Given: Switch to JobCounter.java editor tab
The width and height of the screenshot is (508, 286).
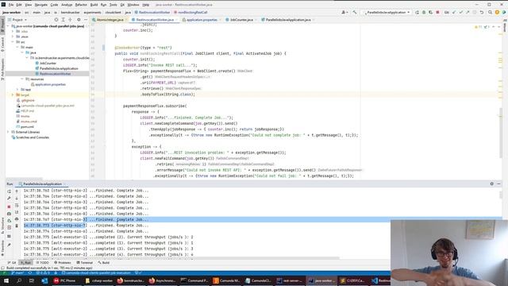Looking at the screenshot, I should [x=241, y=20].
